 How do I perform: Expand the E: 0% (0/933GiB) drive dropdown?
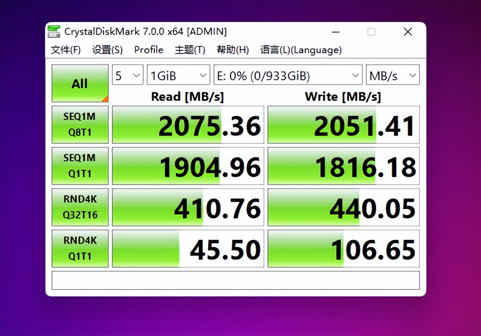pos(288,75)
